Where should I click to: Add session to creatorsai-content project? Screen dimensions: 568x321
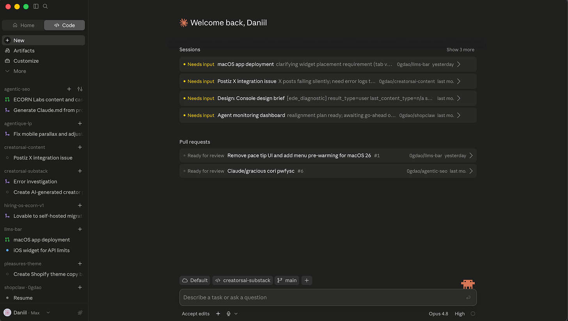click(80, 147)
